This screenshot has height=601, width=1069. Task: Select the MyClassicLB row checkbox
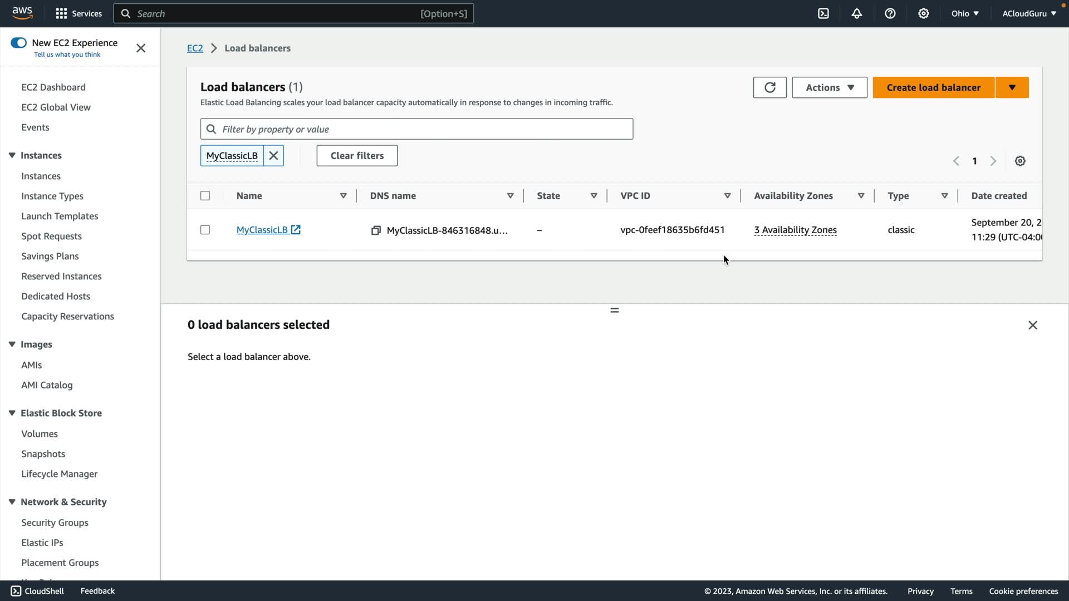(205, 230)
